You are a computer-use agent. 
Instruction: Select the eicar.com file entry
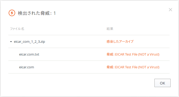(x=26, y=67)
